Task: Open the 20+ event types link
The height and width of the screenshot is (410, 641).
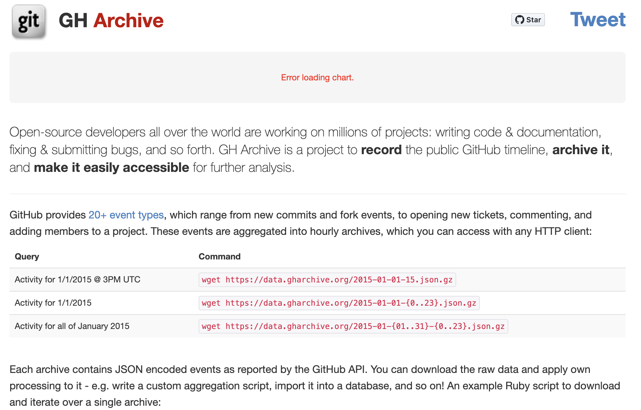Action: 126,215
